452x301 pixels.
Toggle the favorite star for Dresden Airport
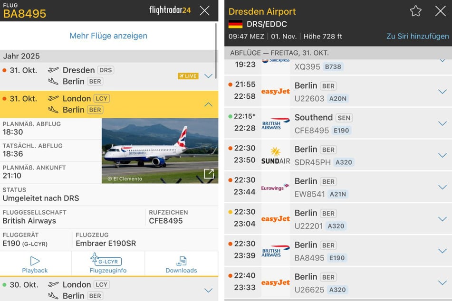[x=415, y=11]
